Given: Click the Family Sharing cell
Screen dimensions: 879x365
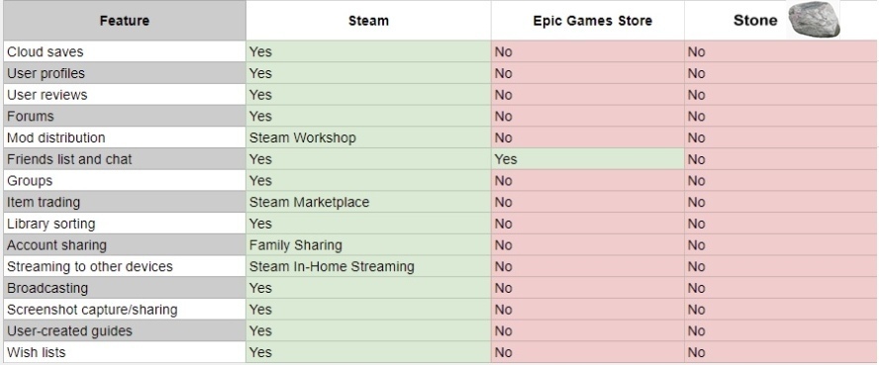Looking at the screenshot, I should click(368, 245).
